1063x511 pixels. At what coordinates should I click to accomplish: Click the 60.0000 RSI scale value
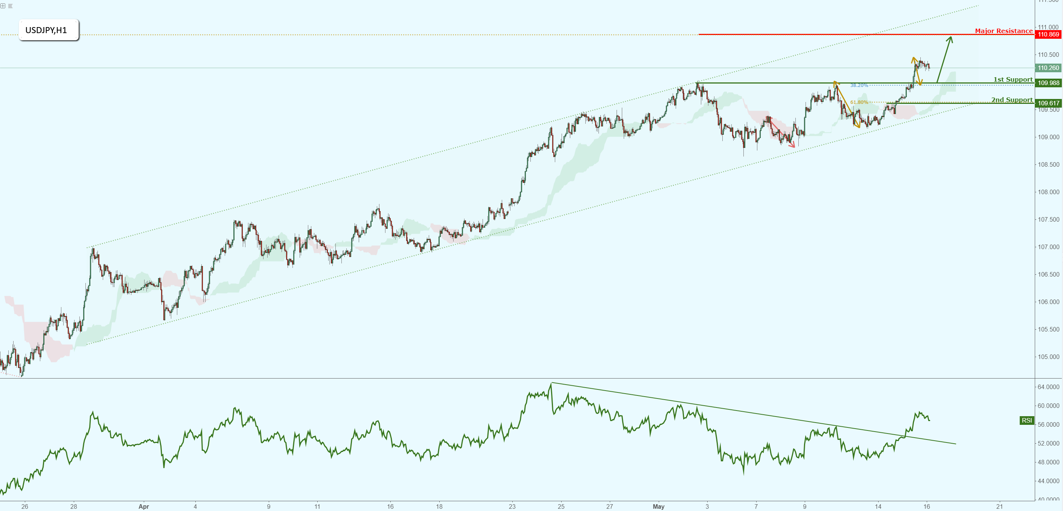click(x=1049, y=406)
